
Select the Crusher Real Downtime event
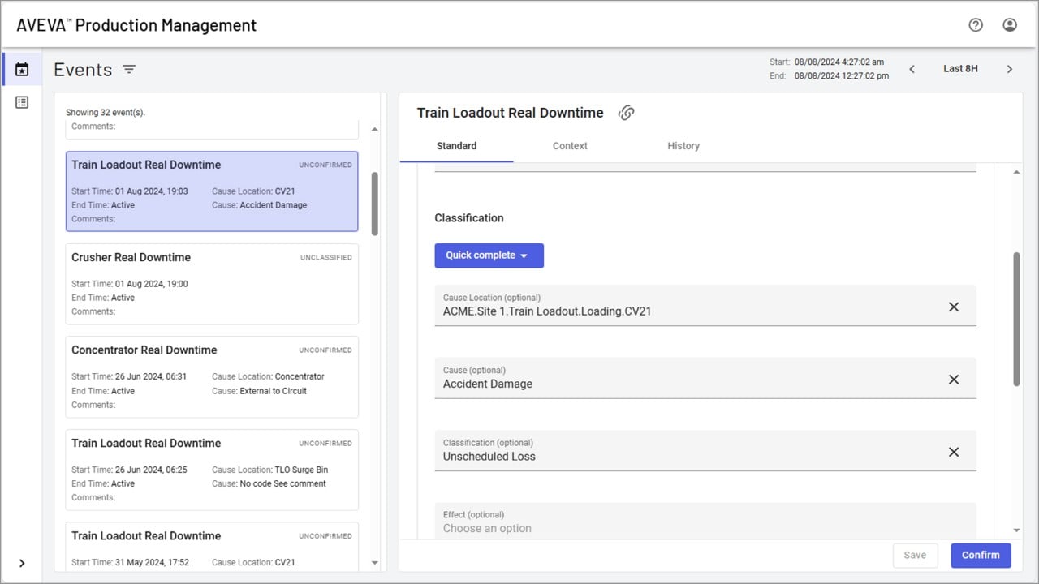(x=212, y=284)
